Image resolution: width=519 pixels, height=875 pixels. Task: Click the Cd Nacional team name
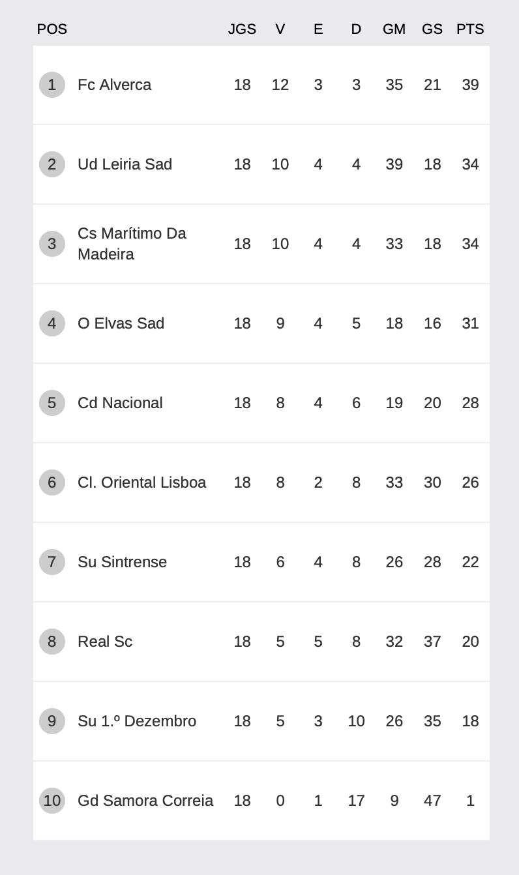click(x=120, y=403)
